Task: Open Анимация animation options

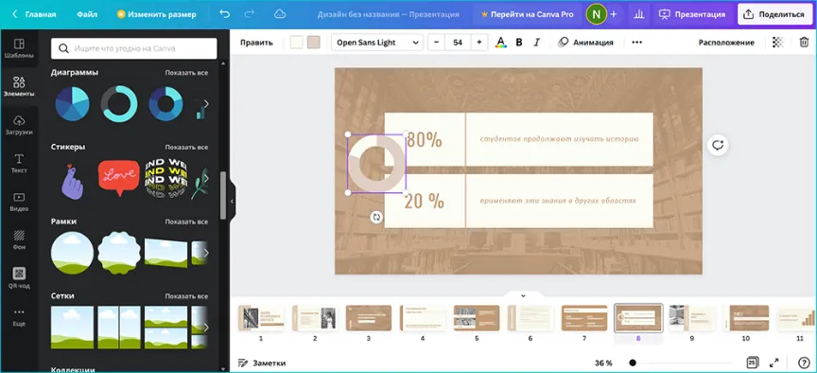Action: point(585,43)
